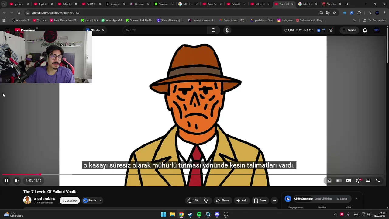Open the Gözat | Kick bookmark
Viewport: 389px width, 219px height.
(89, 20)
